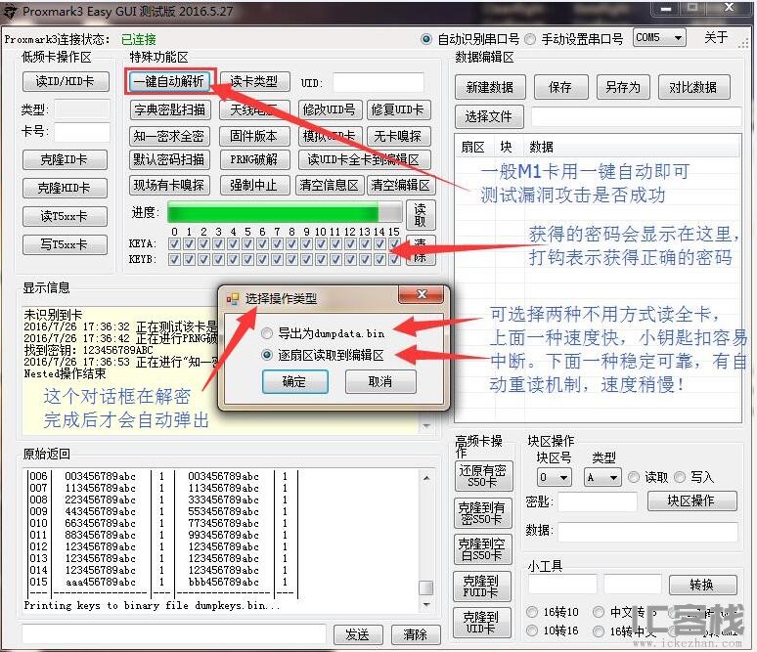
Task: Click the 清空信息区 button
Action: (x=330, y=186)
